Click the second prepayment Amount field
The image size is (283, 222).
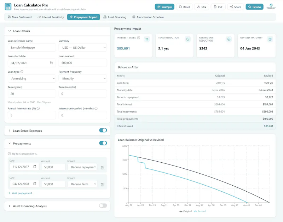[53, 184]
